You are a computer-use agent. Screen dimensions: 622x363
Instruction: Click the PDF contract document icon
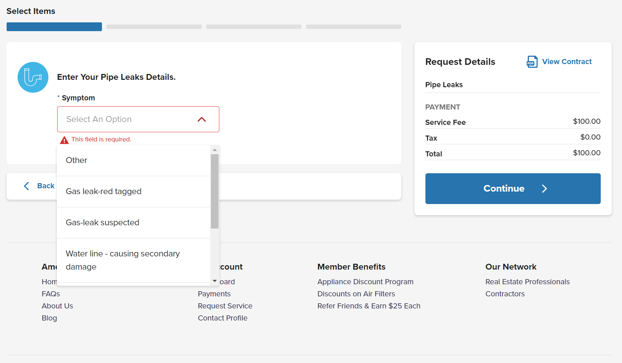tap(532, 62)
